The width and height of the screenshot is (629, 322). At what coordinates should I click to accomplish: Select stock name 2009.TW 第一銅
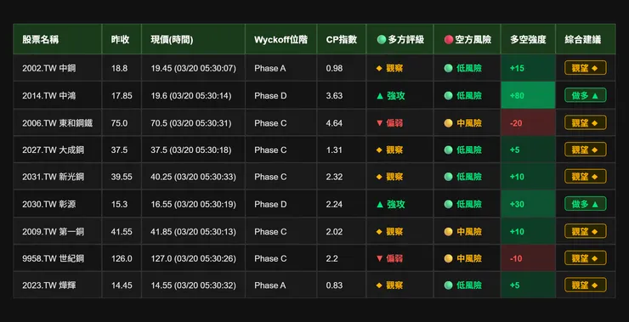click(54, 231)
